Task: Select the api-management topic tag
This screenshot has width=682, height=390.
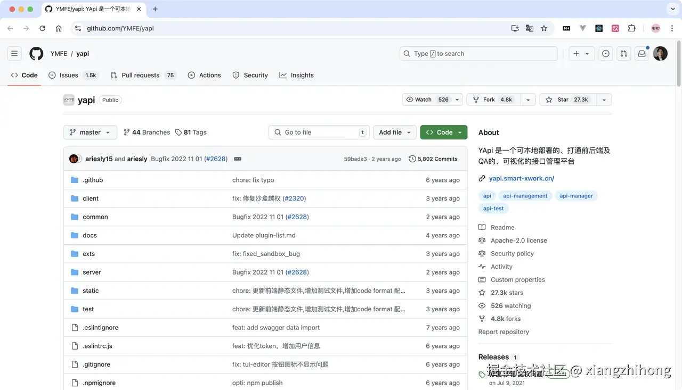Action: [x=525, y=196]
